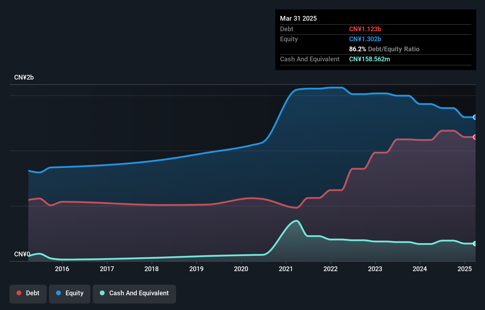Click the 2018 x-axis label
Image resolution: width=485 pixels, height=310 pixels.
point(152,269)
